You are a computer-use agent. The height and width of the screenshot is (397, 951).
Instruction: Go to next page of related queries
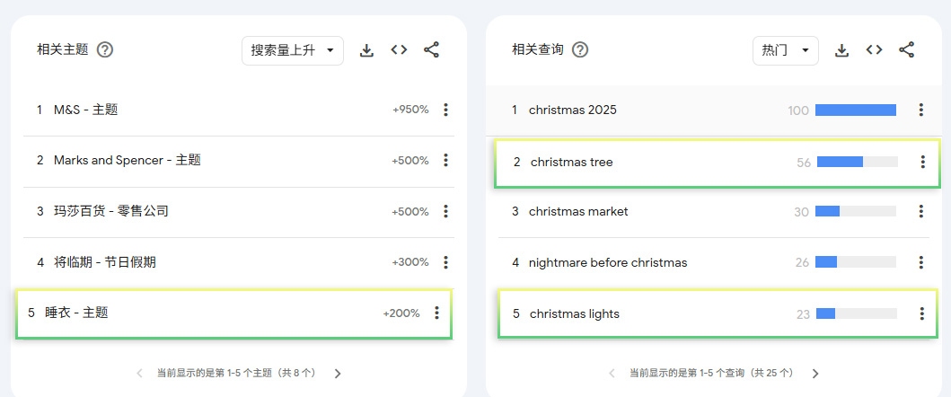point(815,374)
